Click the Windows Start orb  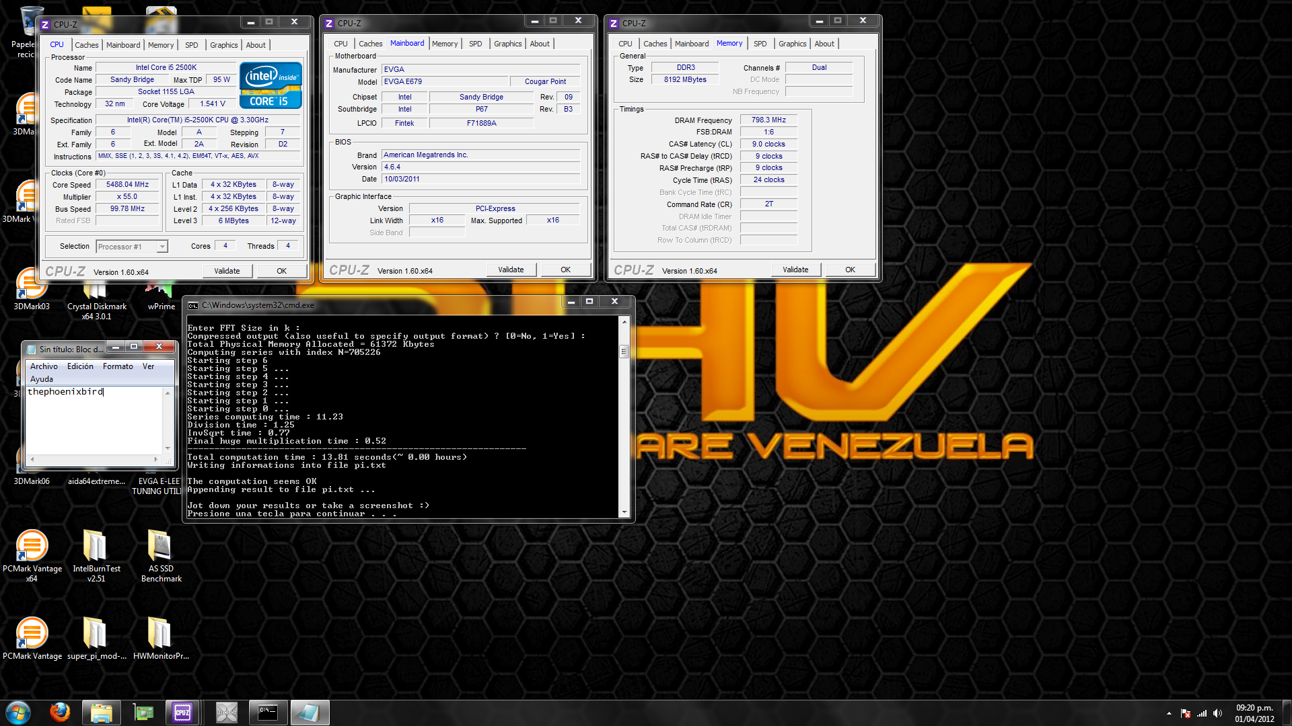pos(18,713)
